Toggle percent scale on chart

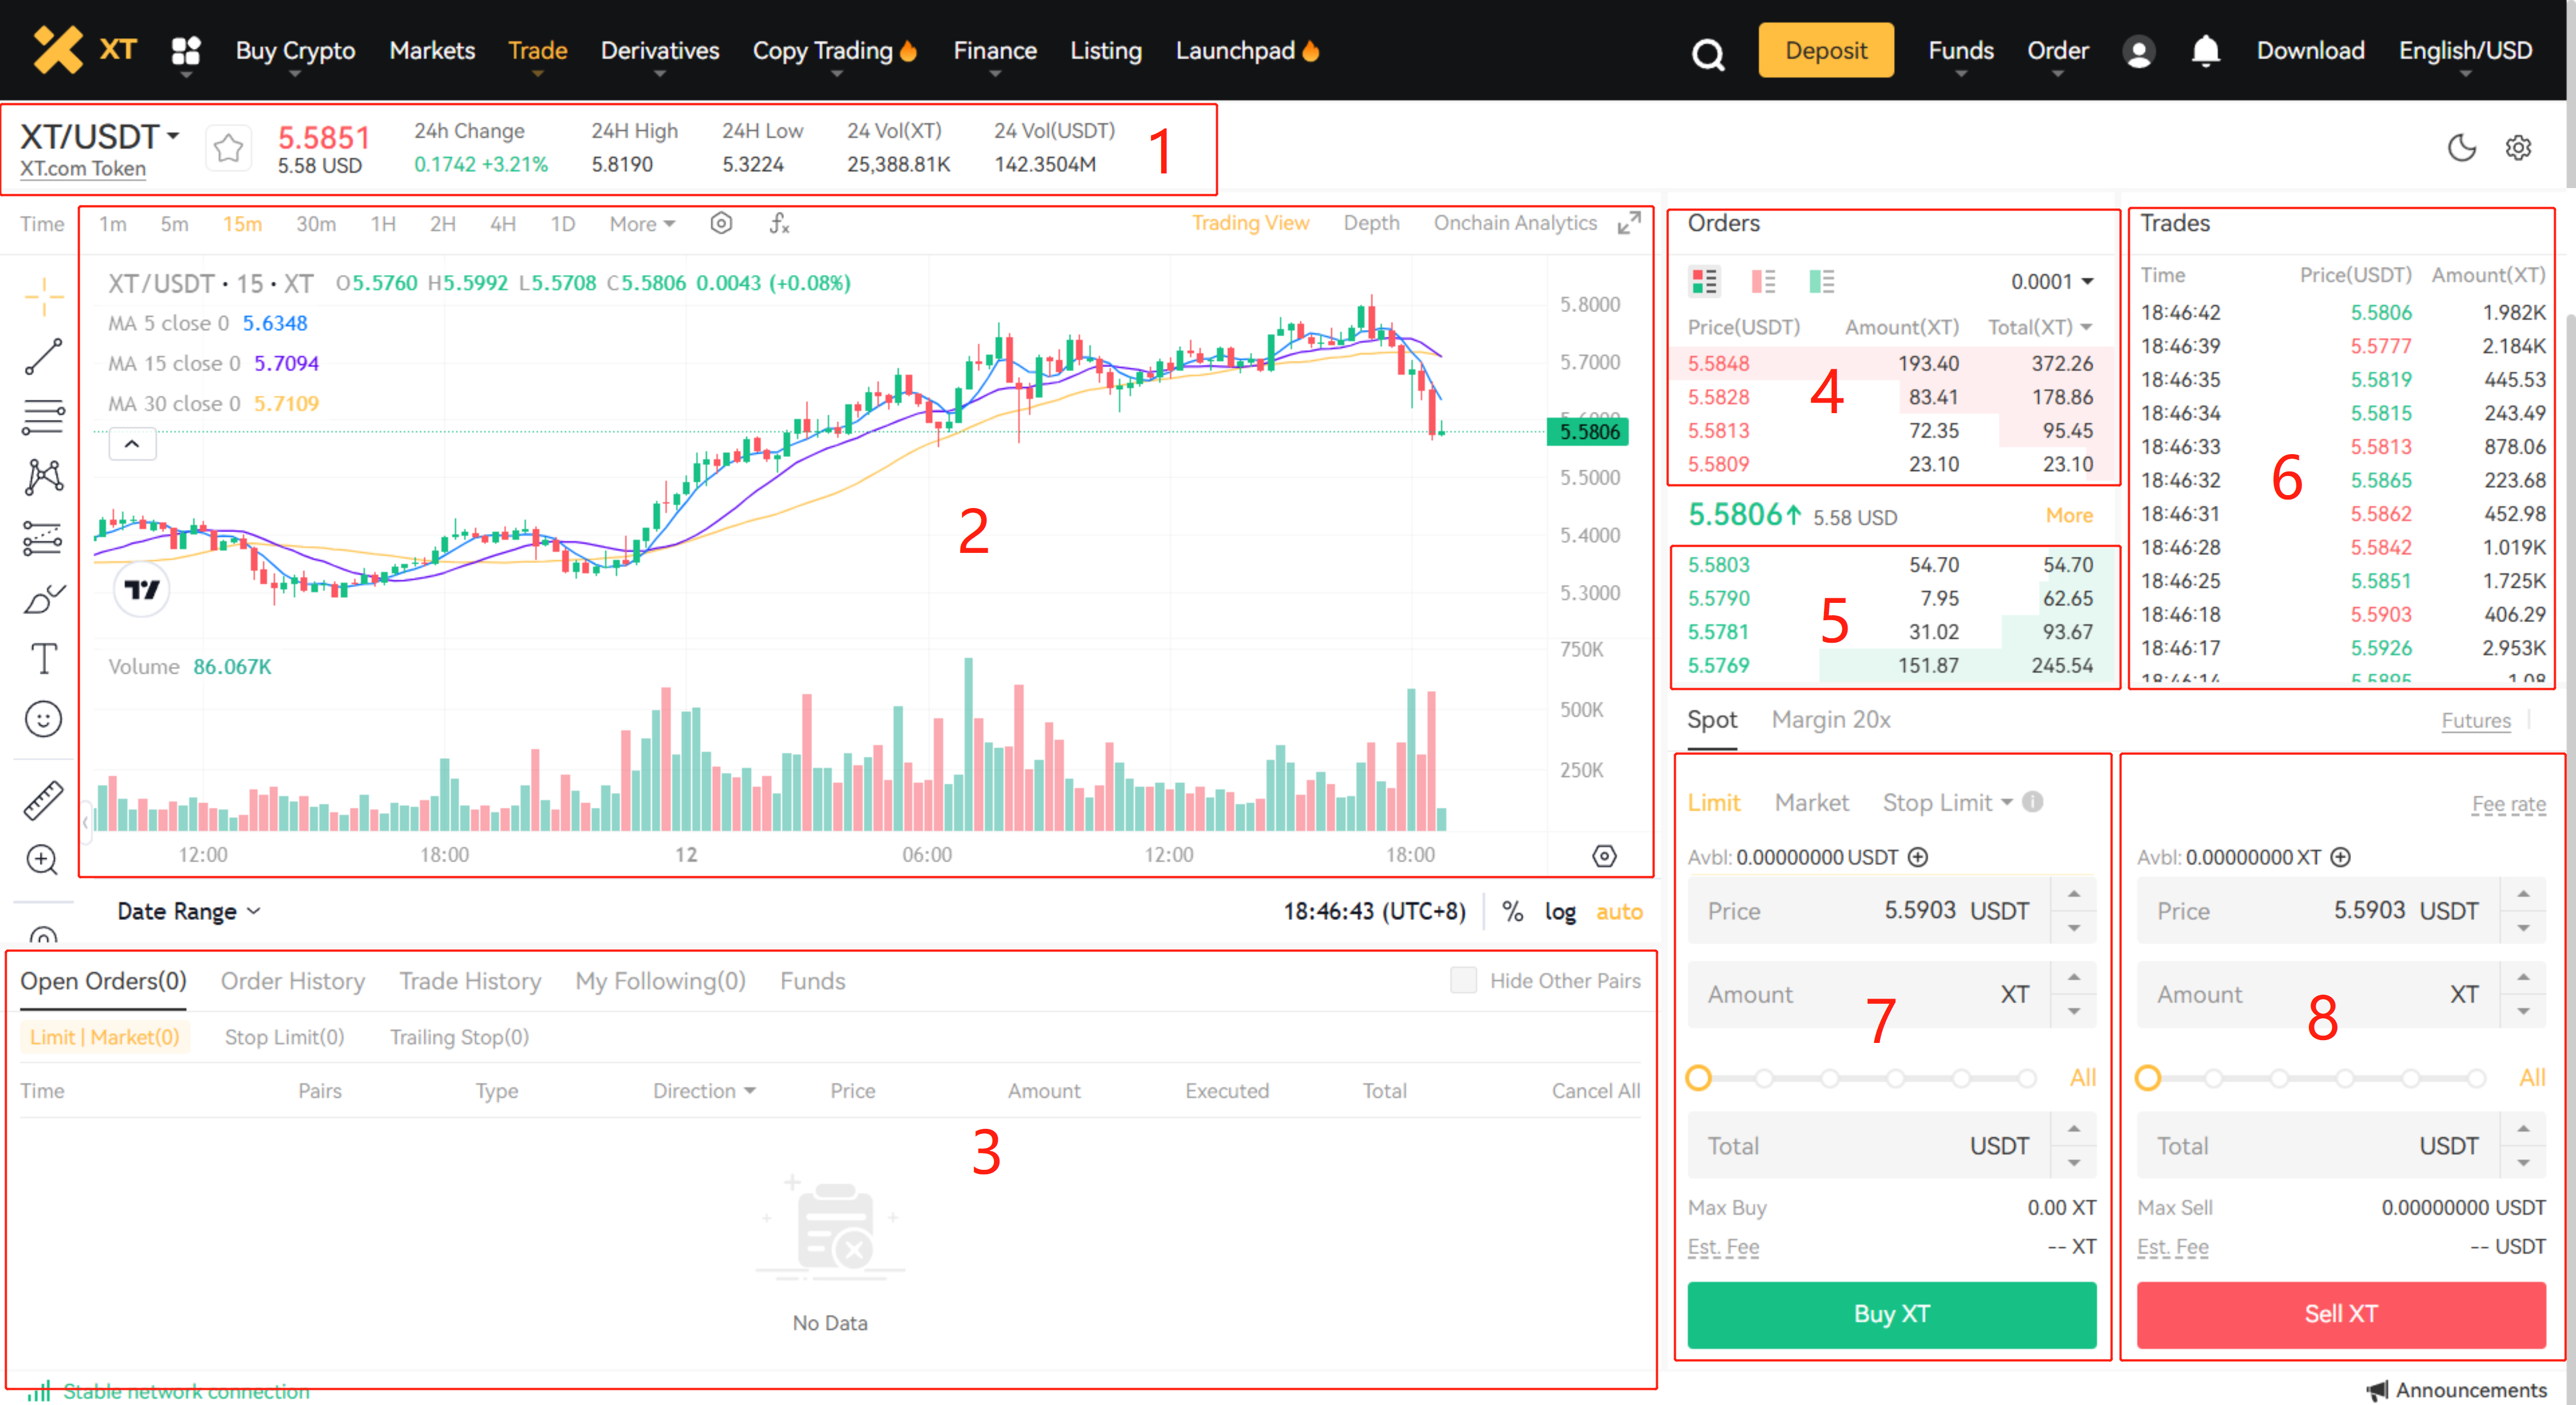(x=1512, y=911)
